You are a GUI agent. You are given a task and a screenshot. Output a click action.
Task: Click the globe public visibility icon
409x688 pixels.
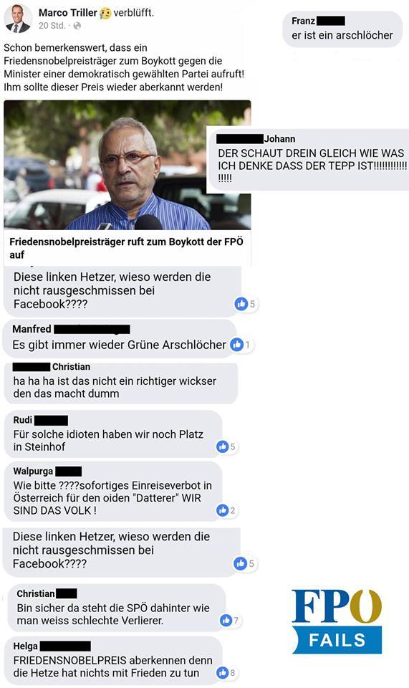point(77,26)
